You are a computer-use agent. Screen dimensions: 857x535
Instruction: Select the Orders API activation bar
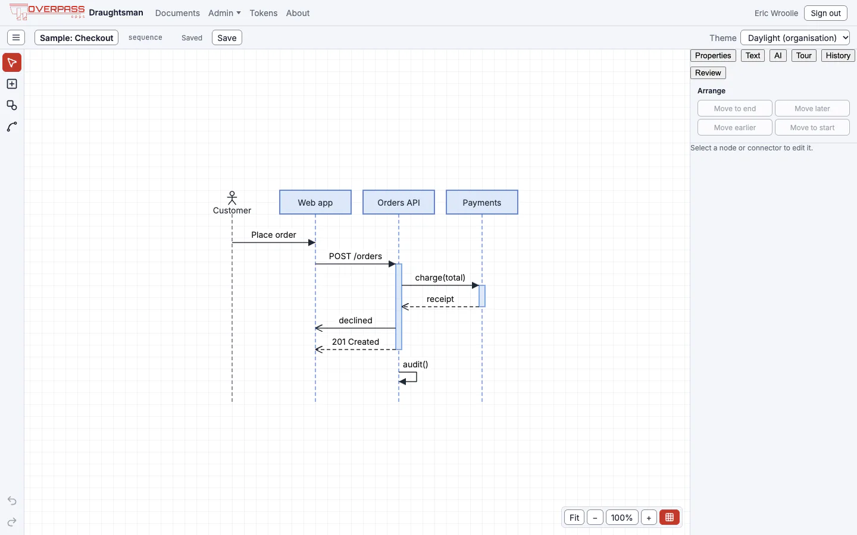click(399, 307)
